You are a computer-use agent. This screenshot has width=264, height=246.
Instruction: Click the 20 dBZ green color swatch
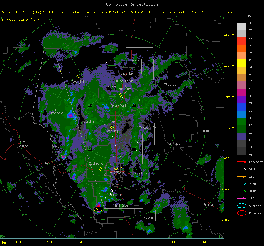point(242,129)
